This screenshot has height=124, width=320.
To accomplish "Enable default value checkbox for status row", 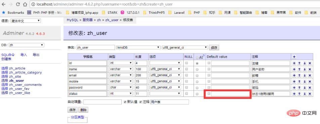I will tap(208, 94).
